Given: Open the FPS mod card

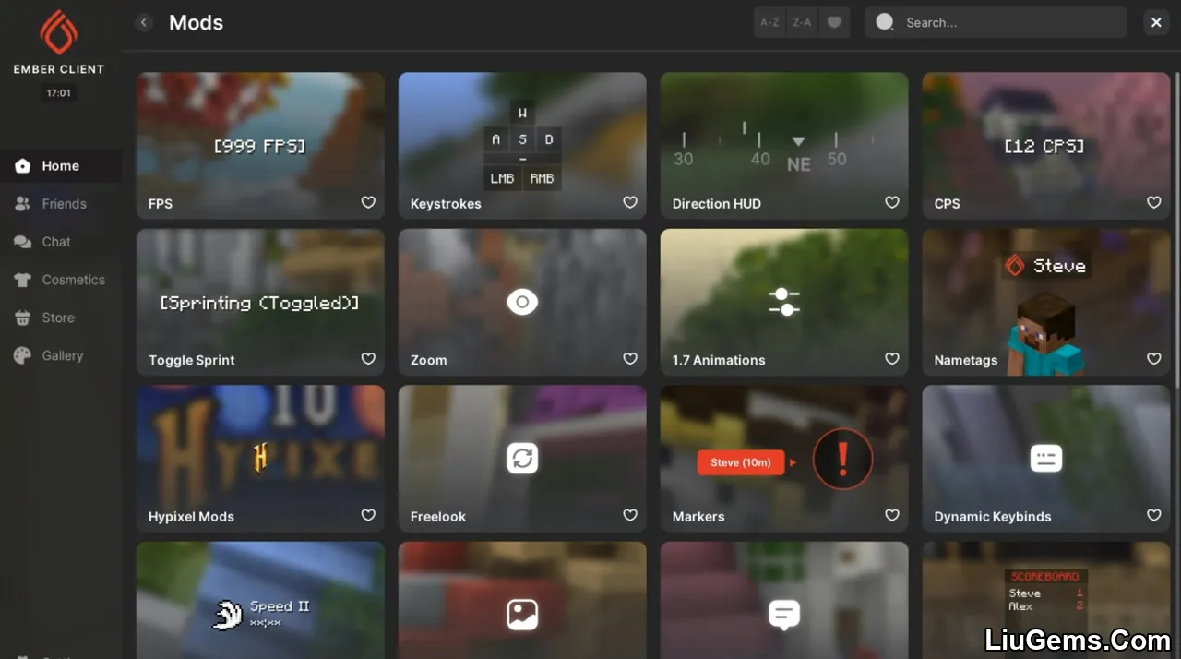Looking at the screenshot, I should (260, 146).
